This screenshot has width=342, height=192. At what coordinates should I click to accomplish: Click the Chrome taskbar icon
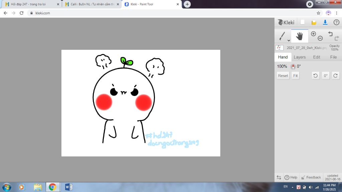(52, 187)
